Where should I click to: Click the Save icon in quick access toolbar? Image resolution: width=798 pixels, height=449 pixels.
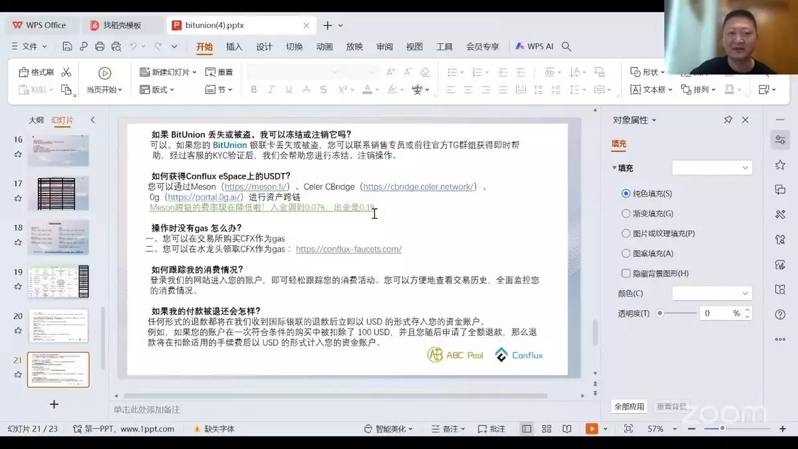tap(67, 47)
